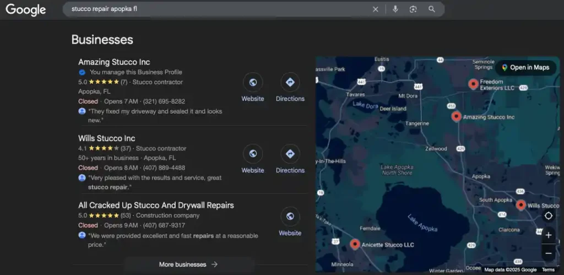The image size is (564, 275).
Task: Click review 'They fixed my driveway' text
Action: tap(155, 116)
